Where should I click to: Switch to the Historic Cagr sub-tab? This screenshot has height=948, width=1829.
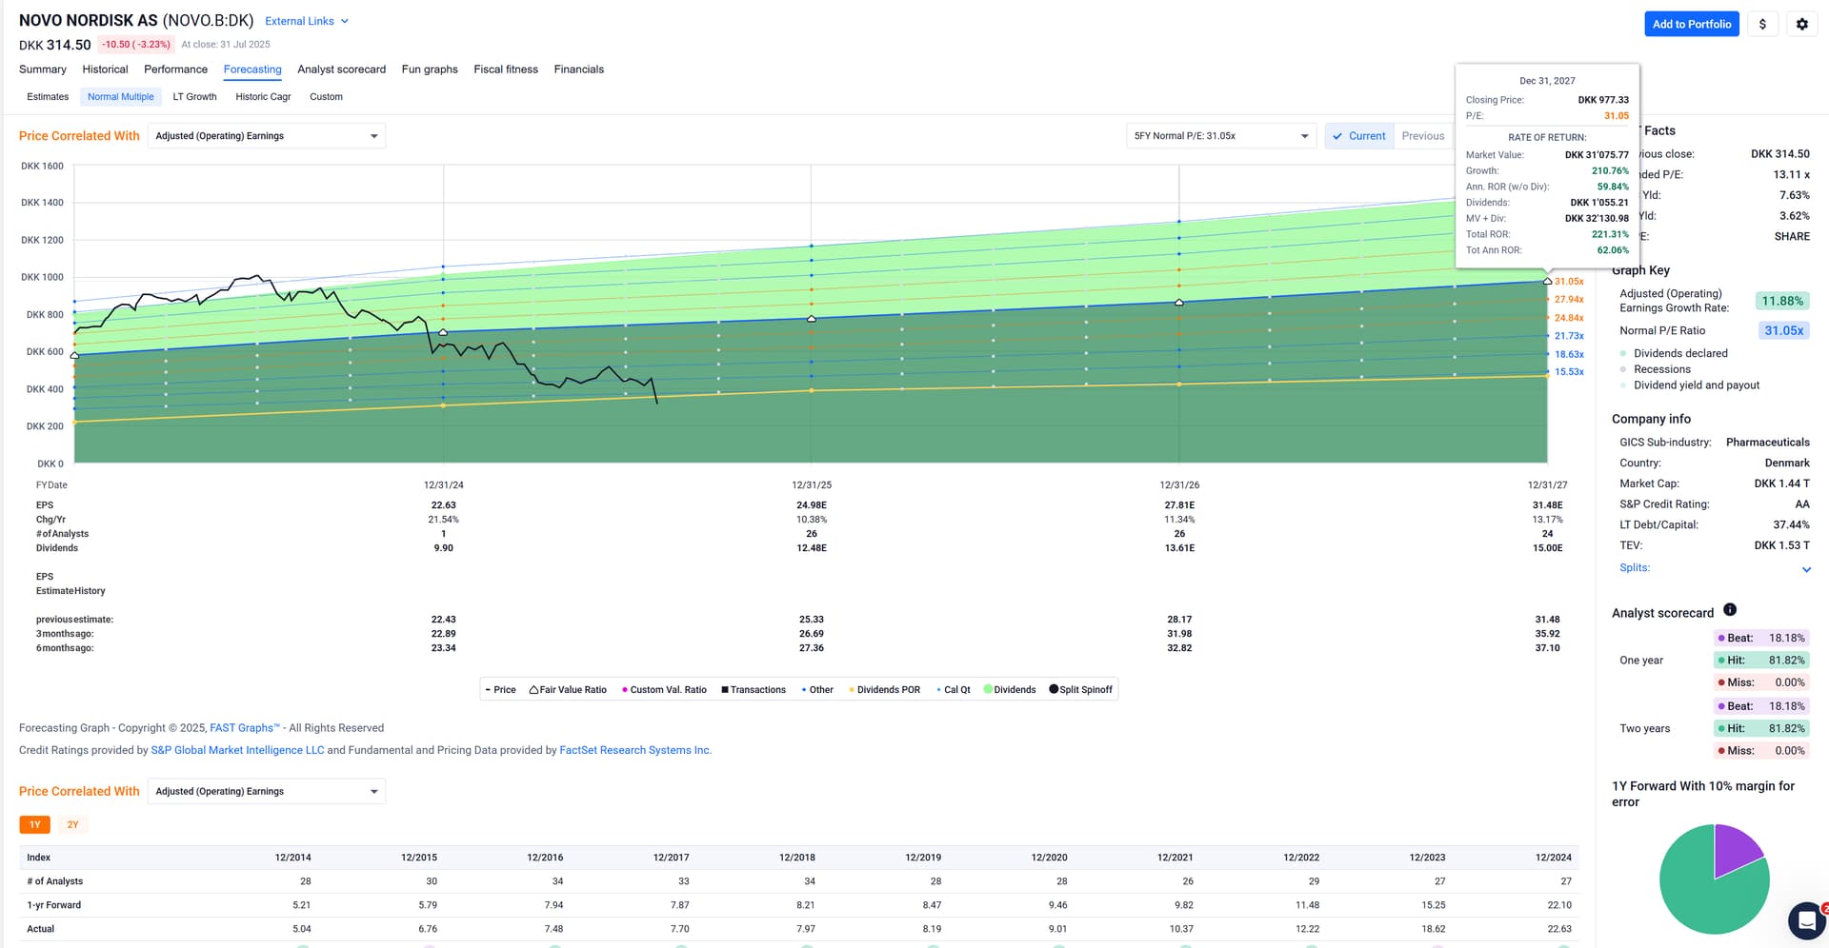pos(263,97)
